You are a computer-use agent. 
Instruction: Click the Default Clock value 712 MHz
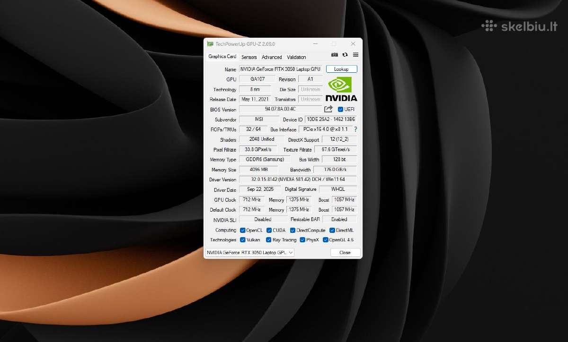(252, 210)
